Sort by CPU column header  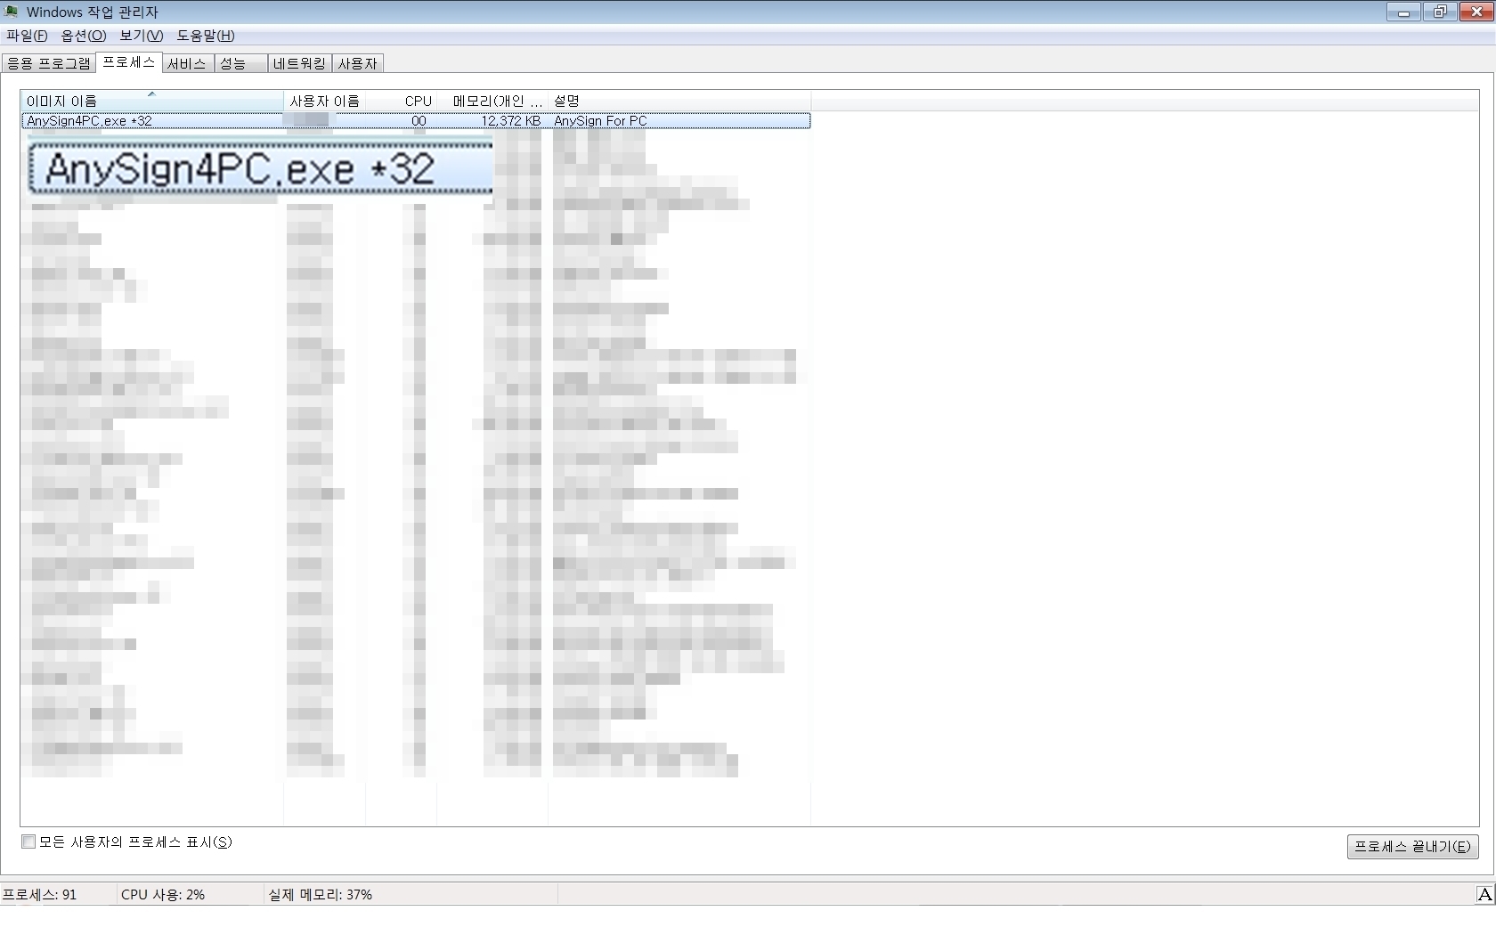[401, 101]
